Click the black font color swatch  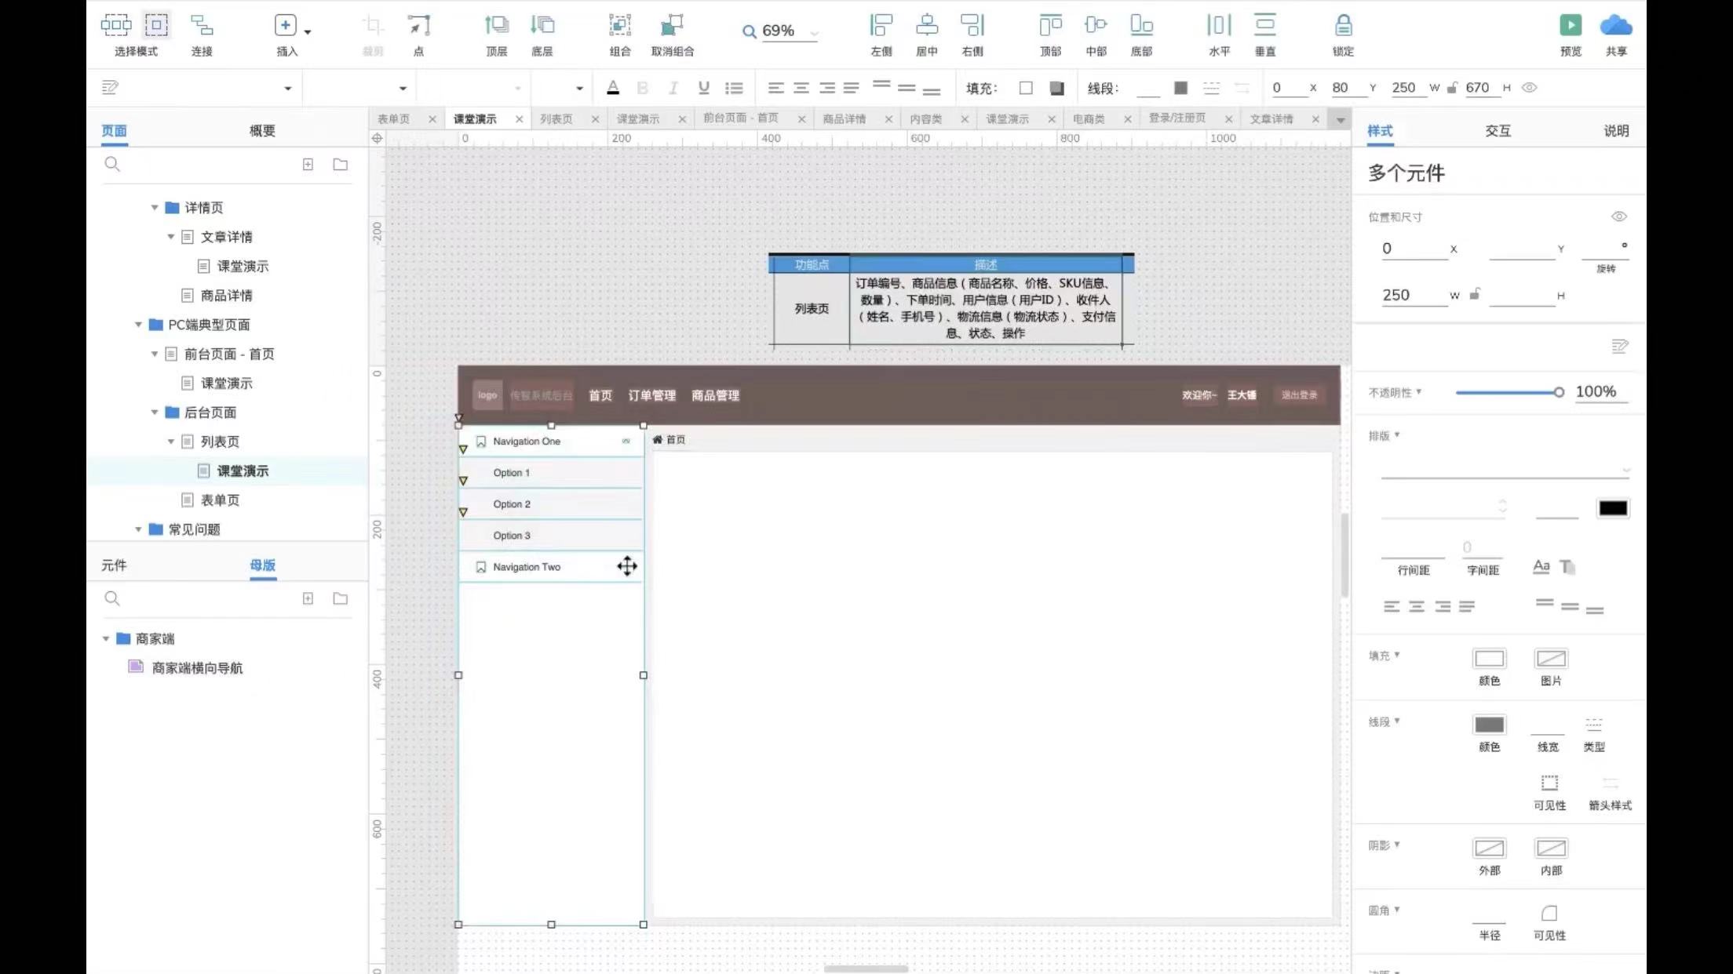pos(1612,508)
